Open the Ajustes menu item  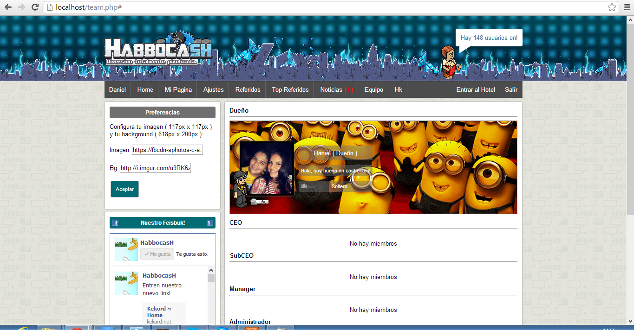(x=213, y=90)
